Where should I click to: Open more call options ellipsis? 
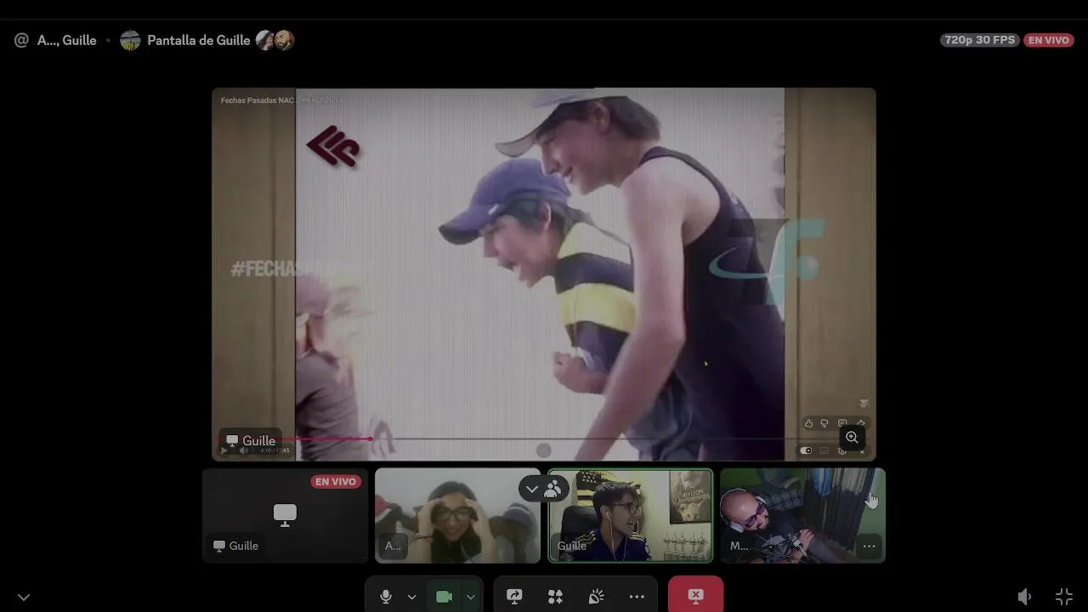click(637, 597)
